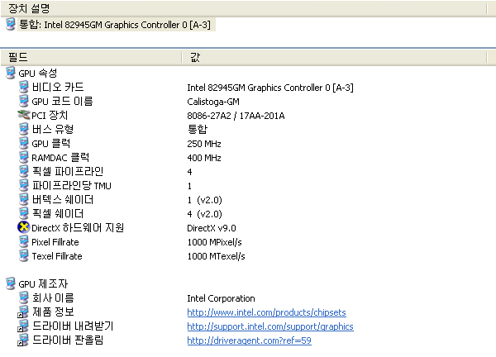Viewport: 496px width, 357px height.
Task: Select the 드라이버 판올림 field label
Action: [68, 340]
